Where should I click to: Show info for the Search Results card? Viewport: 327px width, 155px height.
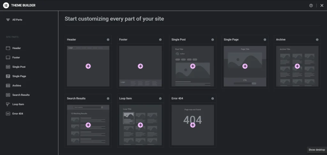108,98
